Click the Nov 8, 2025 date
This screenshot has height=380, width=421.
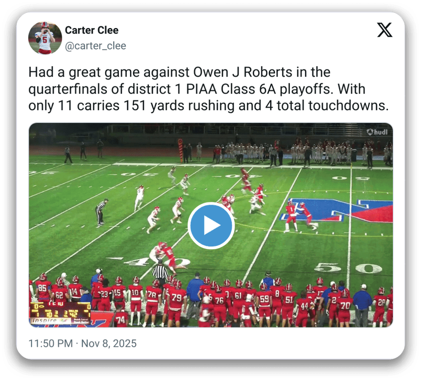pyautogui.click(x=109, y=343)
